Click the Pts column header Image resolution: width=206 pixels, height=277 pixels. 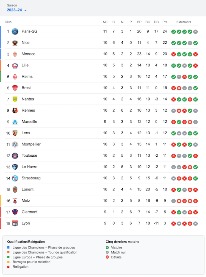tap(165, 22)
